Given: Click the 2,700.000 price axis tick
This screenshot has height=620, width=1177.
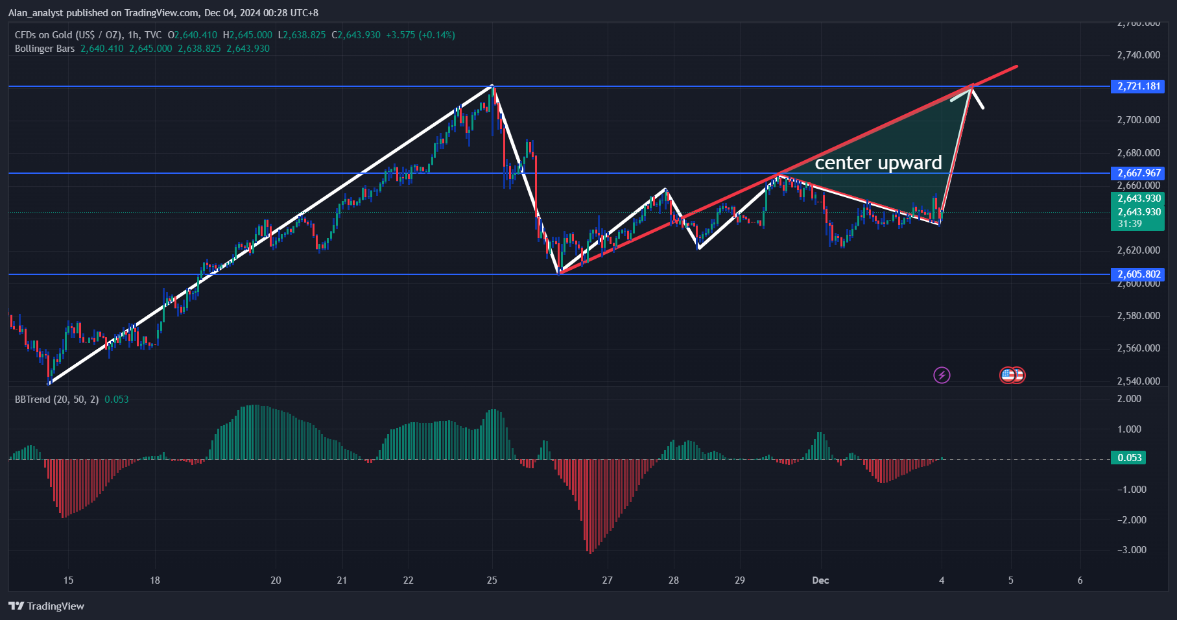Looking at the screenshot, I should pos(1138,120).
